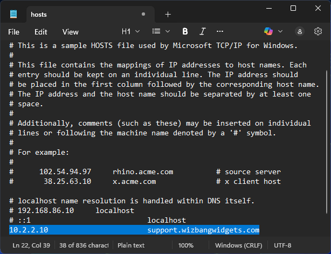331x254 pixels.
Task: Open the File menu
Action: pos(13,32)
